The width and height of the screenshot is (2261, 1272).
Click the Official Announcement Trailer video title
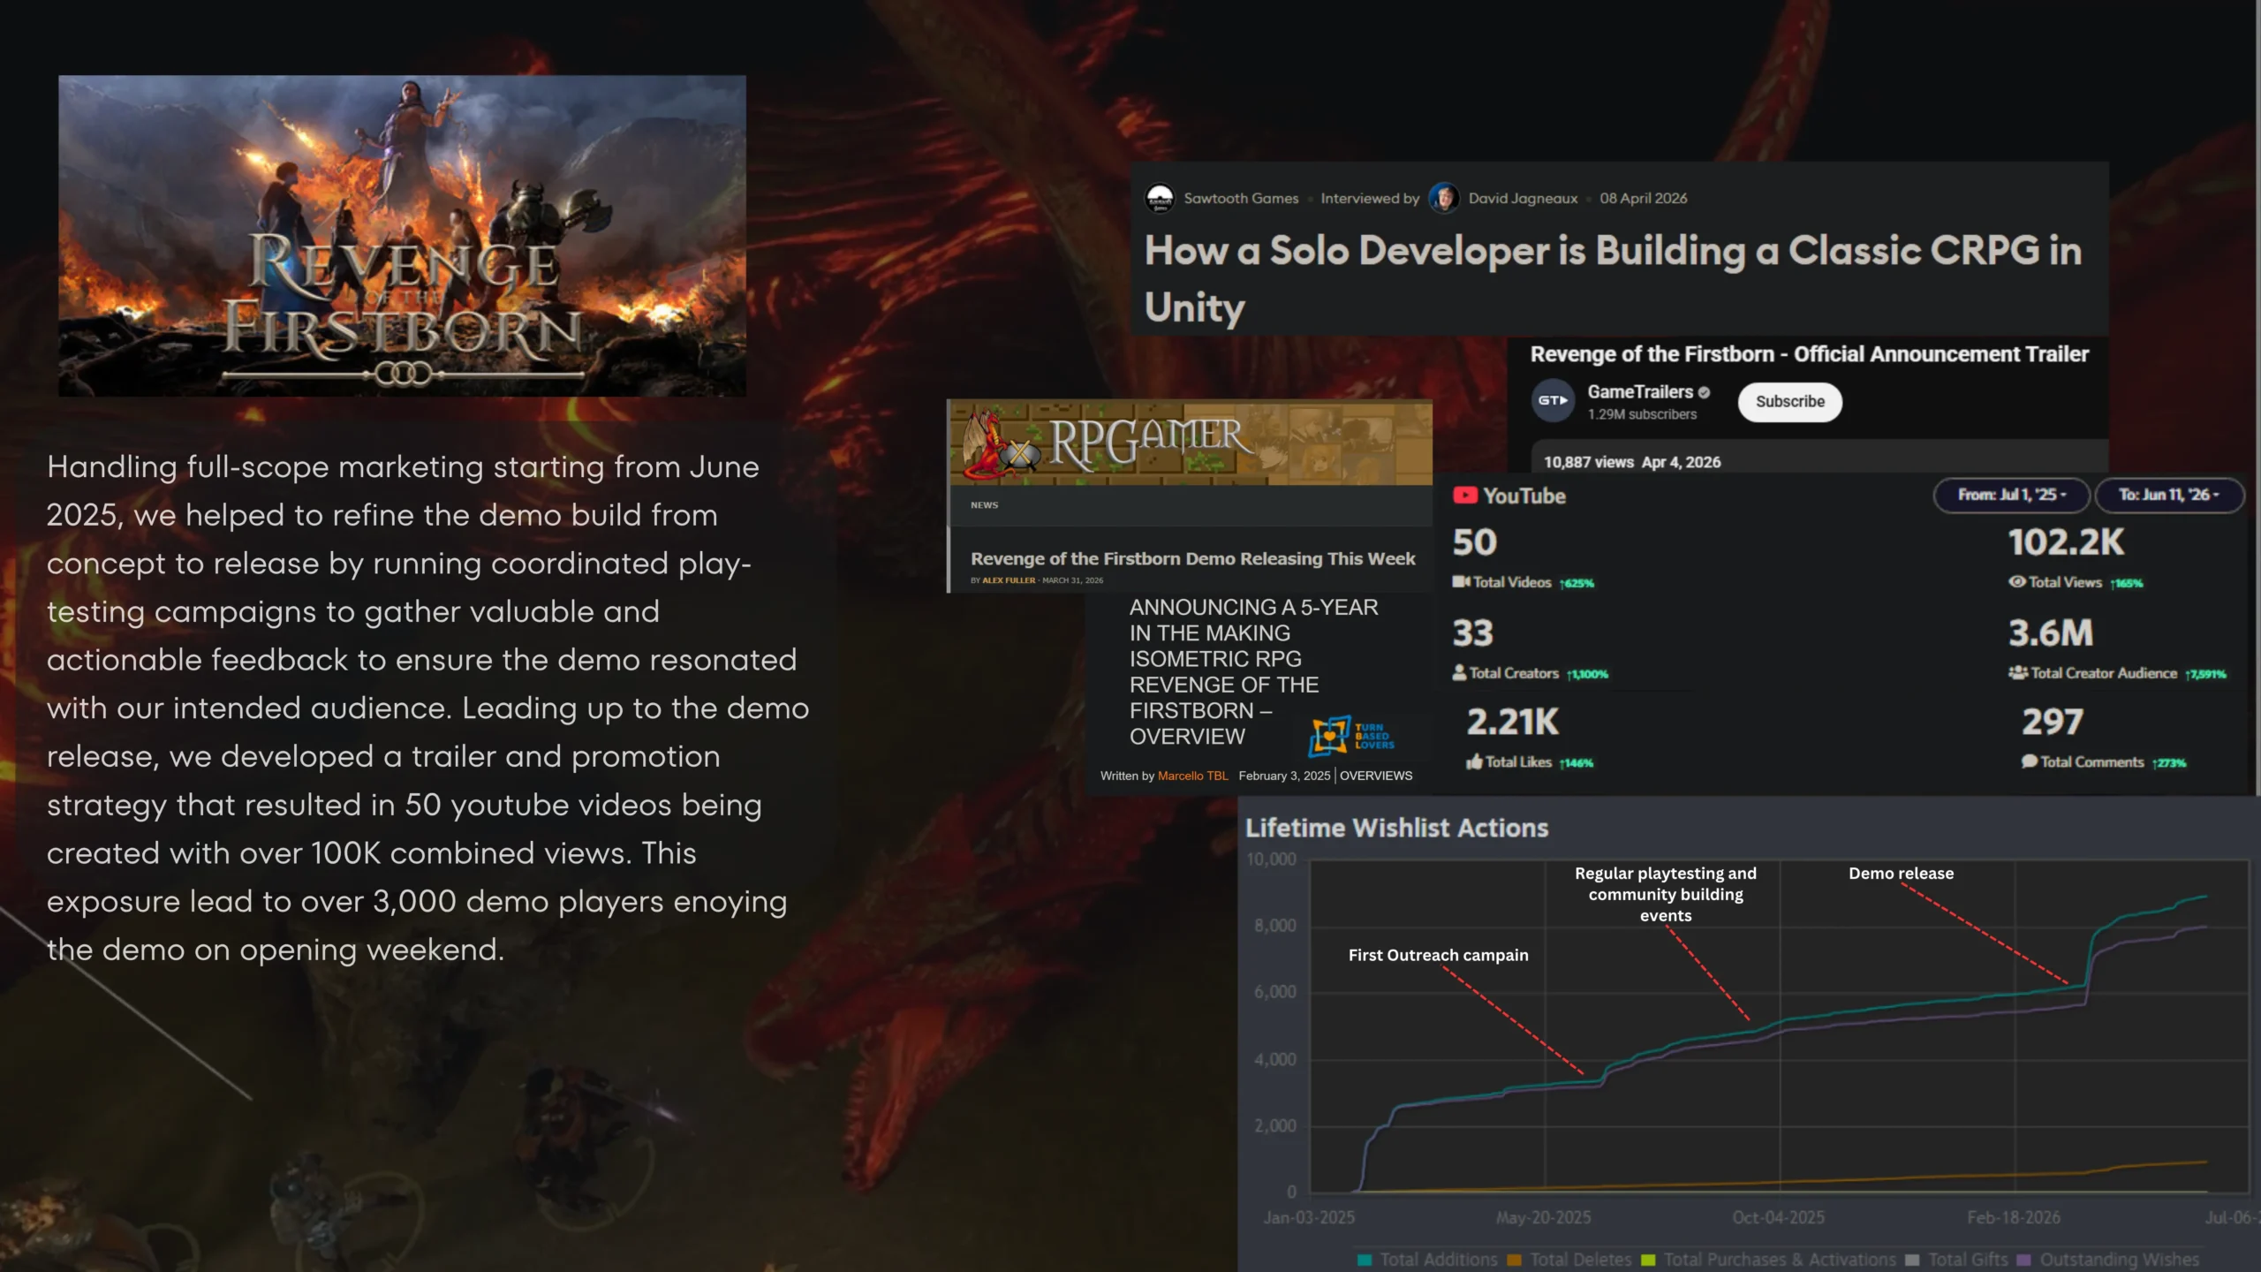(x=1809, y=354)
